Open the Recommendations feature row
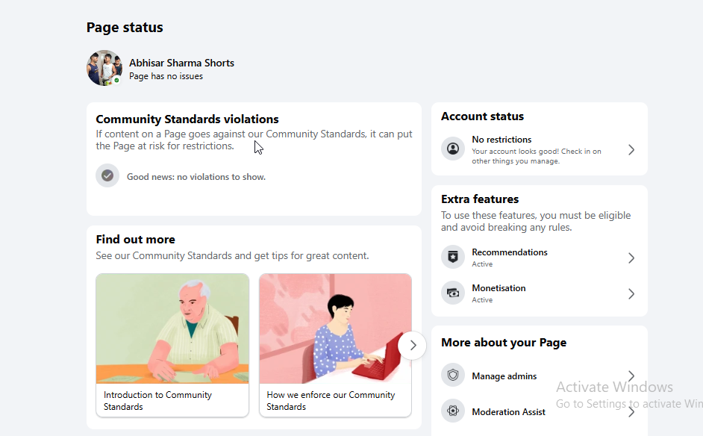 540,258
